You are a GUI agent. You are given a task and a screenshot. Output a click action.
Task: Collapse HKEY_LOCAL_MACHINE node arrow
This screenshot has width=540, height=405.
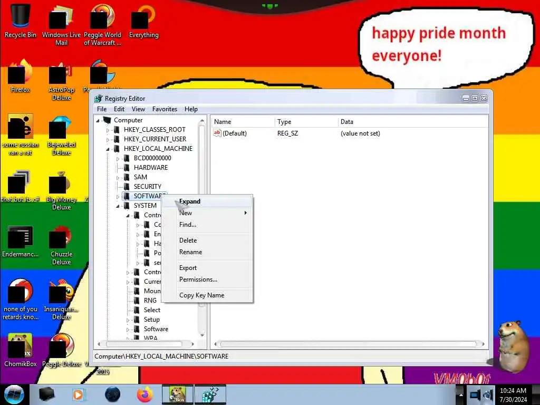[108, 149]
